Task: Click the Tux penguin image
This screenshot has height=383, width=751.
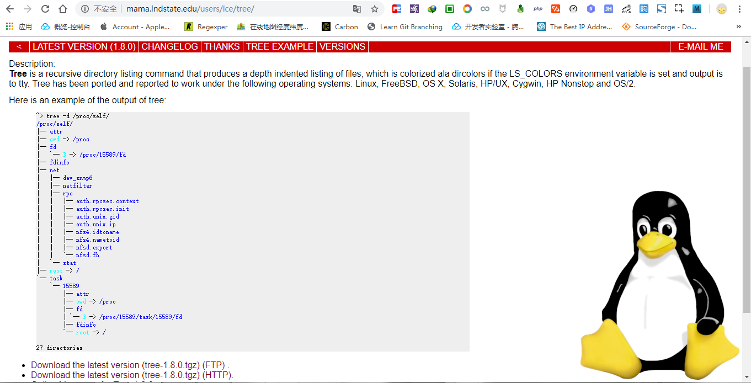Action: point(660,284)
